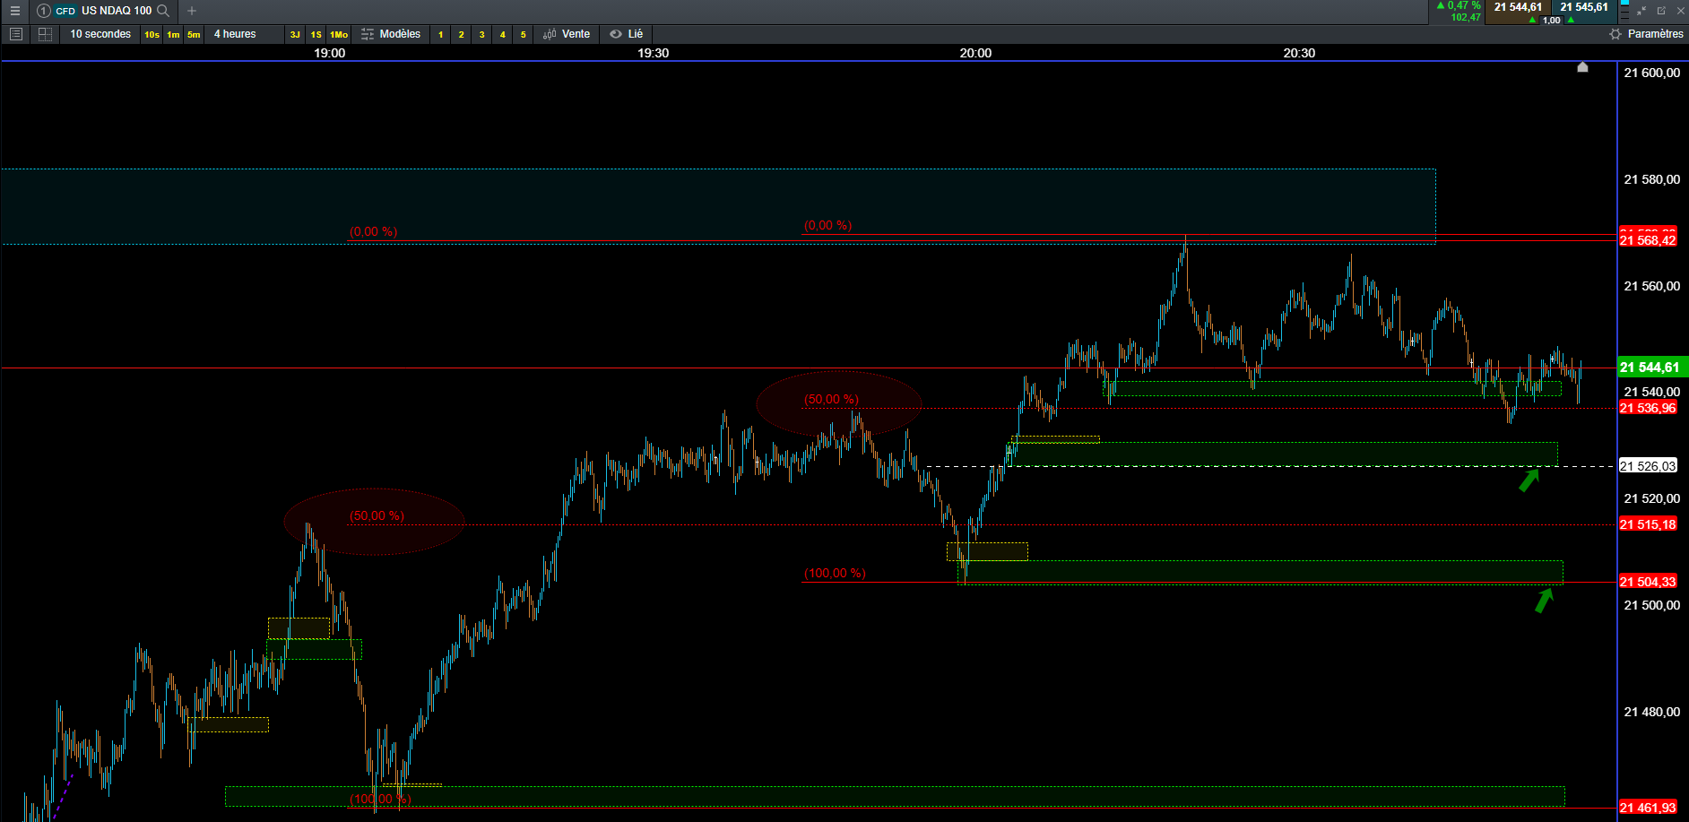Click the Vente sell button
Screen dimensions: 1689x822
pos(567,34)
